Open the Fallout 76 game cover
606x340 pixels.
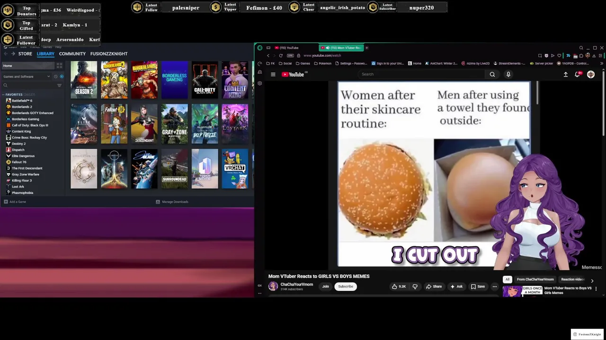(x=114, y=124)
